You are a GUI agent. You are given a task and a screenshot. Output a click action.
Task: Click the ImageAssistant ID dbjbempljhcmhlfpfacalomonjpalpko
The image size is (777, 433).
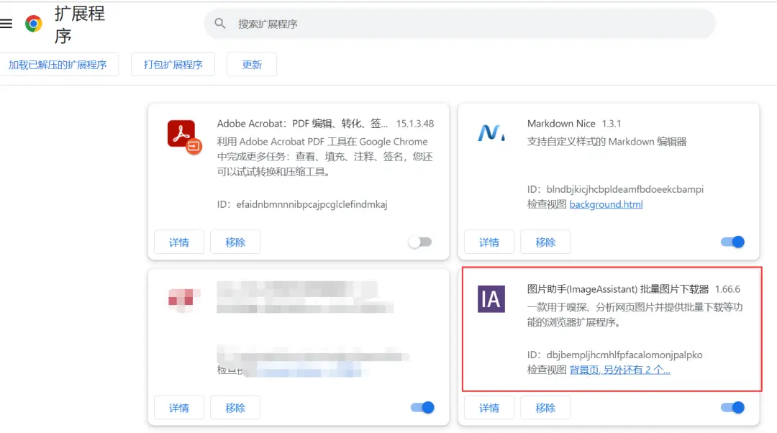tap(624, 355)
